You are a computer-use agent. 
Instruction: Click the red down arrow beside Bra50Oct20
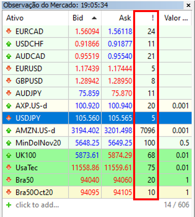click(x=9, y=192)
